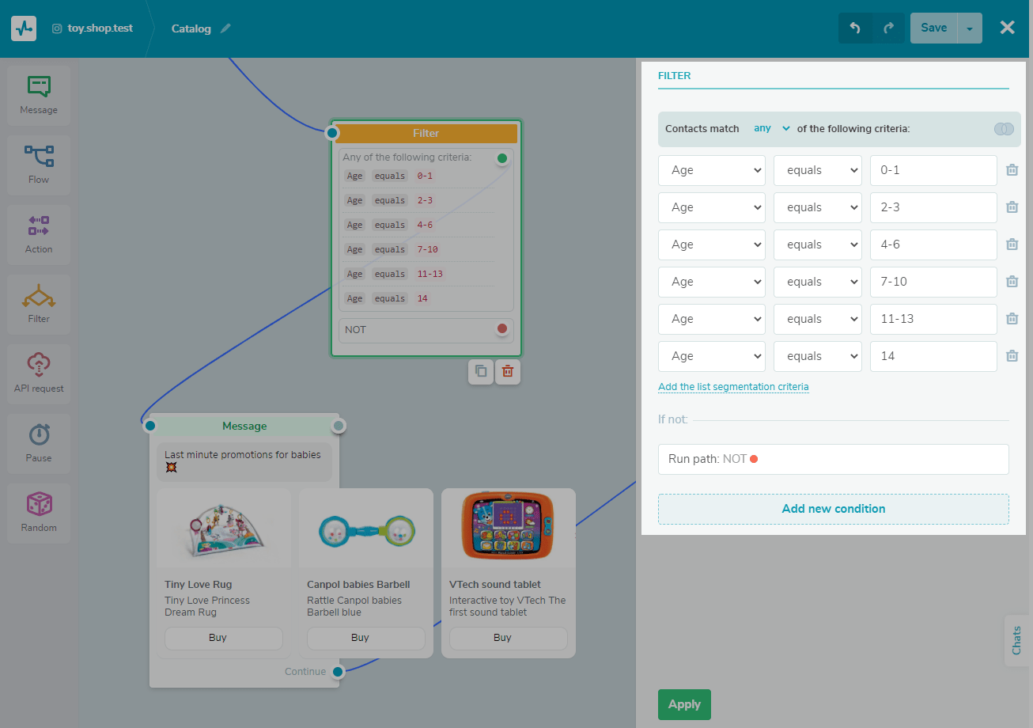The height and width of the screenshot is (728, 1033).
Task: Expand the Save button's dropdown arrow
Action: 970,27
